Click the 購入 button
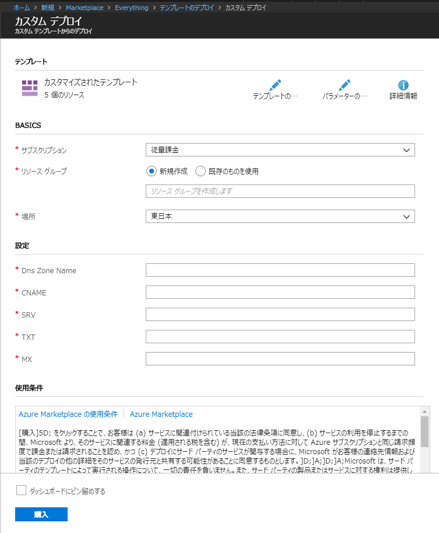The width and height of the screenshot is (439, 533). point(41,514)
